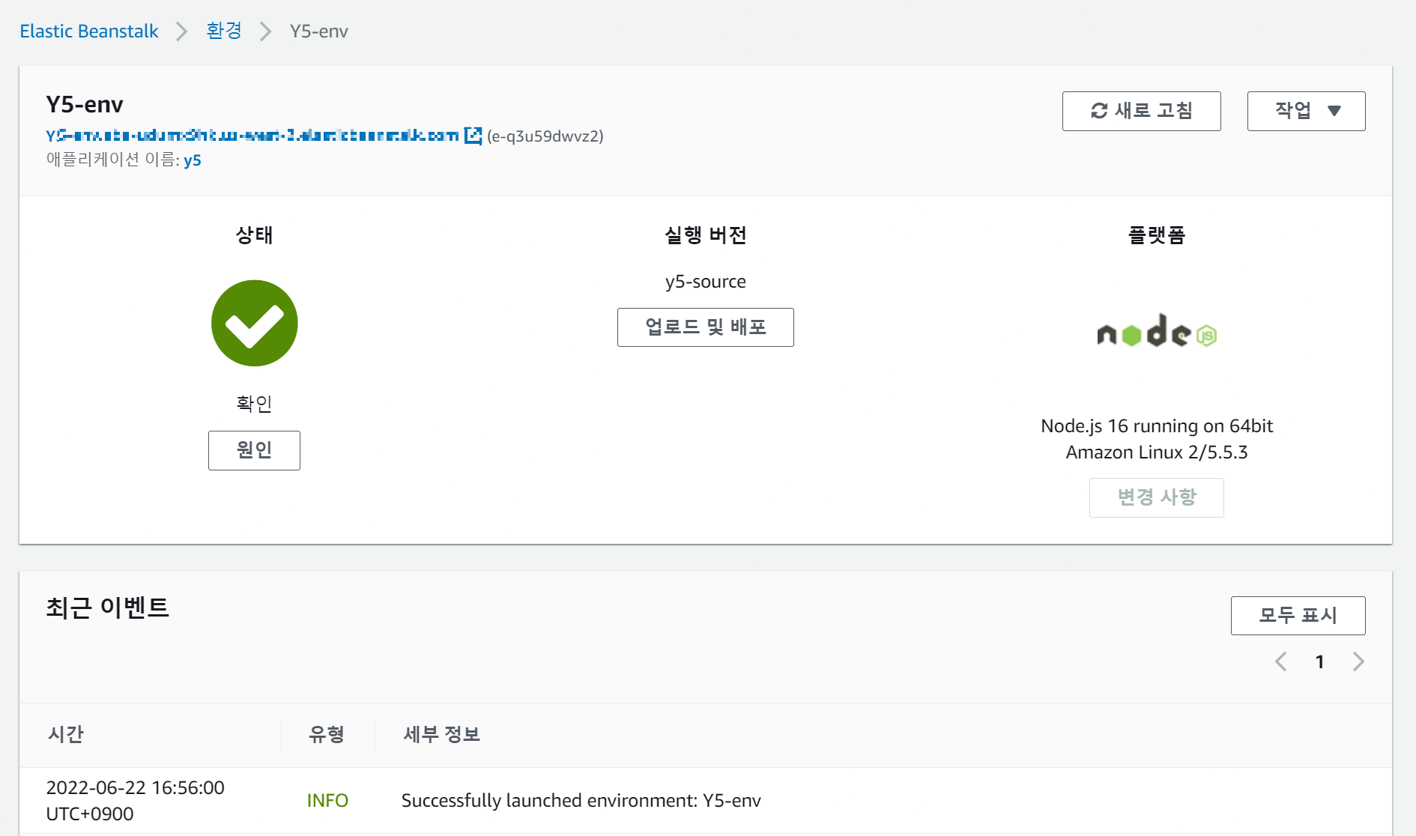
Task: Click external link icon beside environment URL
Action: point(473,136)
